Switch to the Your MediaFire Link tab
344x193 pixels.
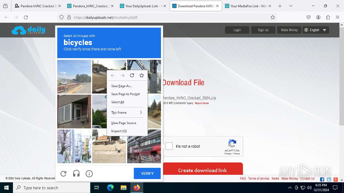[x=248, y=6]
